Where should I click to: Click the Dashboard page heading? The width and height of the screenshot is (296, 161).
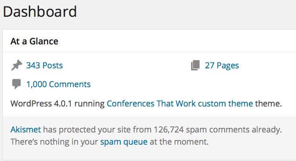pyautogui.click(x=40, y=12)
